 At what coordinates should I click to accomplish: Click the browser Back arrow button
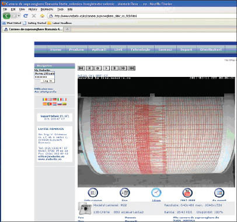6,16
